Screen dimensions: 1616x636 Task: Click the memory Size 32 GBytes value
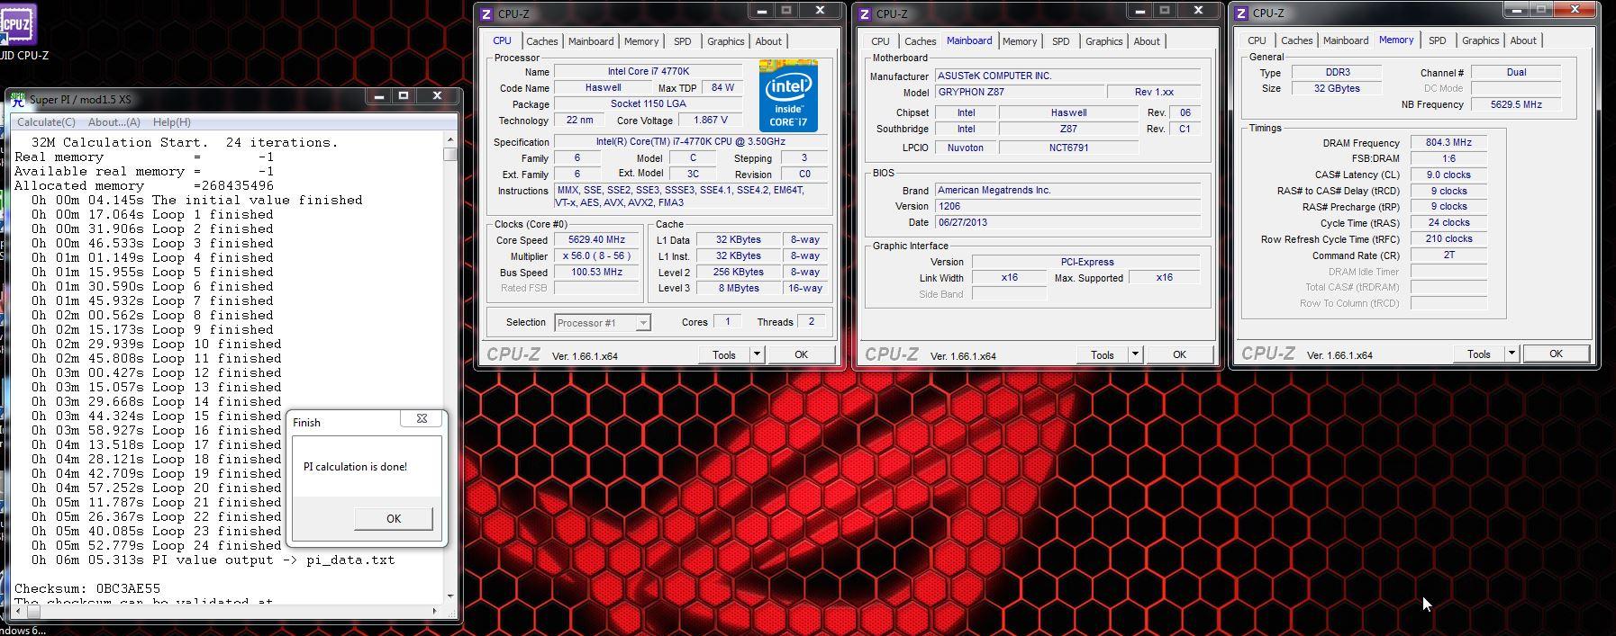pyautogui.click(x=1337, y=88)
